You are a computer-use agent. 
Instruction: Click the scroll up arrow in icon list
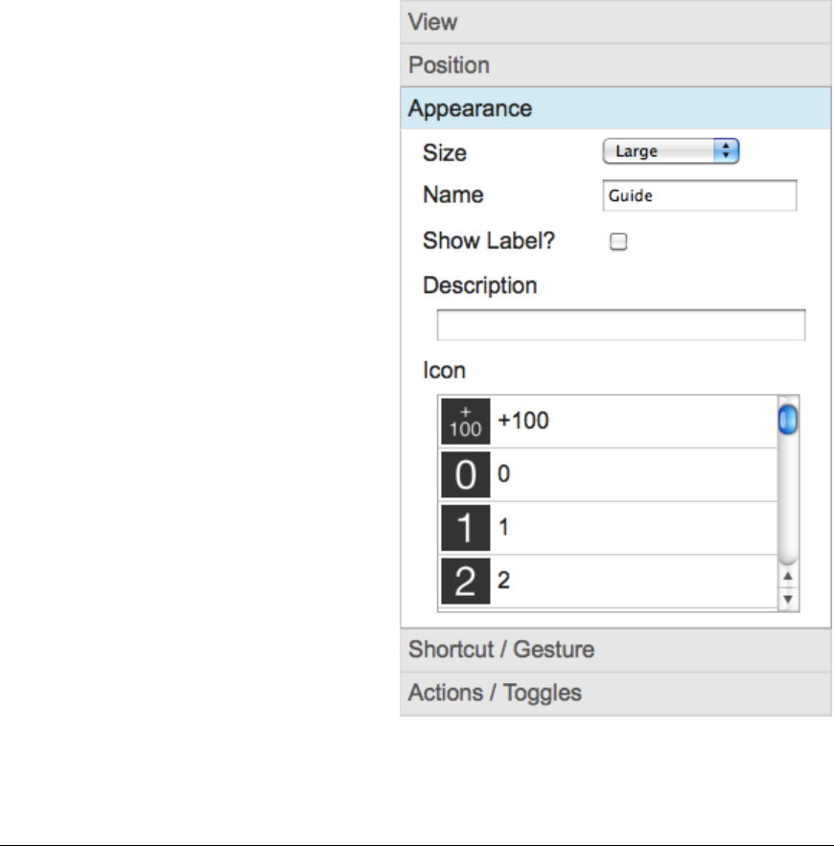pyautogui.click(x=788, y=576)
